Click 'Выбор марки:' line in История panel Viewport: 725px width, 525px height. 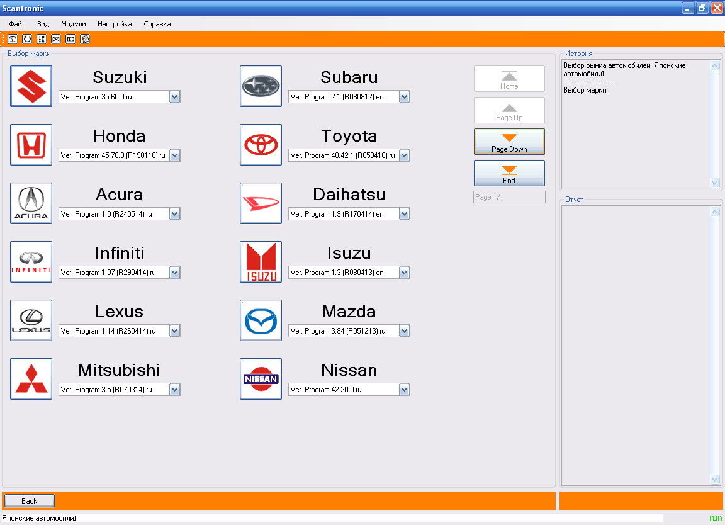click(x=585, y=90)
